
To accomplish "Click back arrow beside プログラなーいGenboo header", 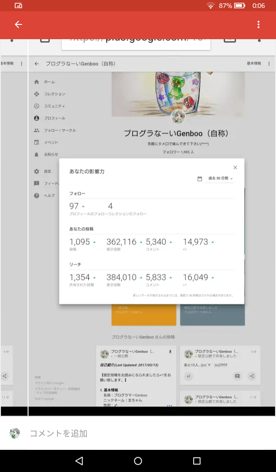I will [x=37, y=64].
